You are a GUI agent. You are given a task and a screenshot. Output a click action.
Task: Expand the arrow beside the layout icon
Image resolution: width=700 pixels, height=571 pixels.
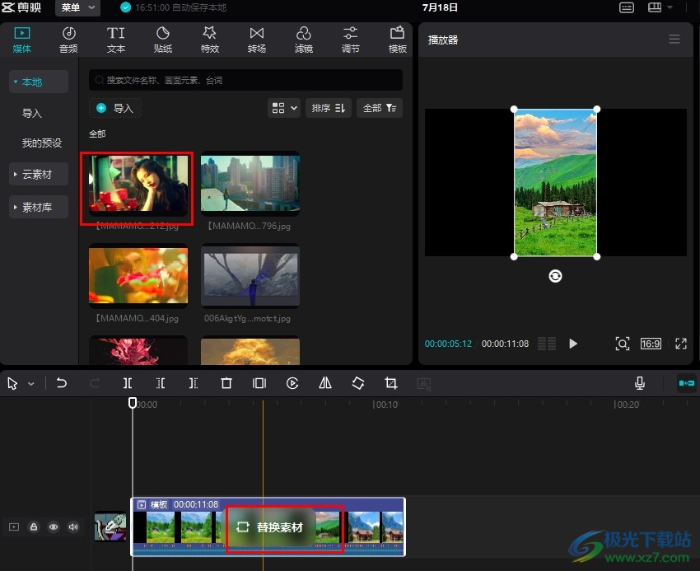[x=670, y=7]
